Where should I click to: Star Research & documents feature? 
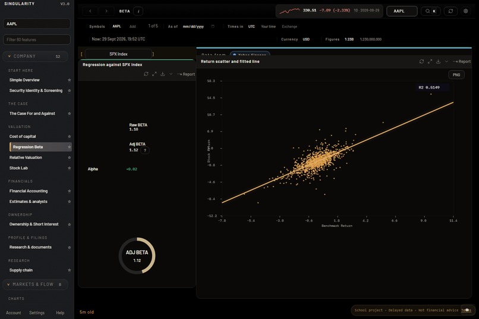70,247
